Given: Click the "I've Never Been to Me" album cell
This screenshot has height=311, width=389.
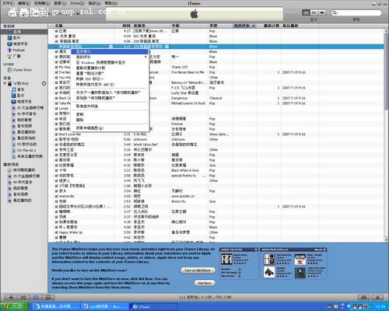Looking at the screenshot, I should [187, 72].
